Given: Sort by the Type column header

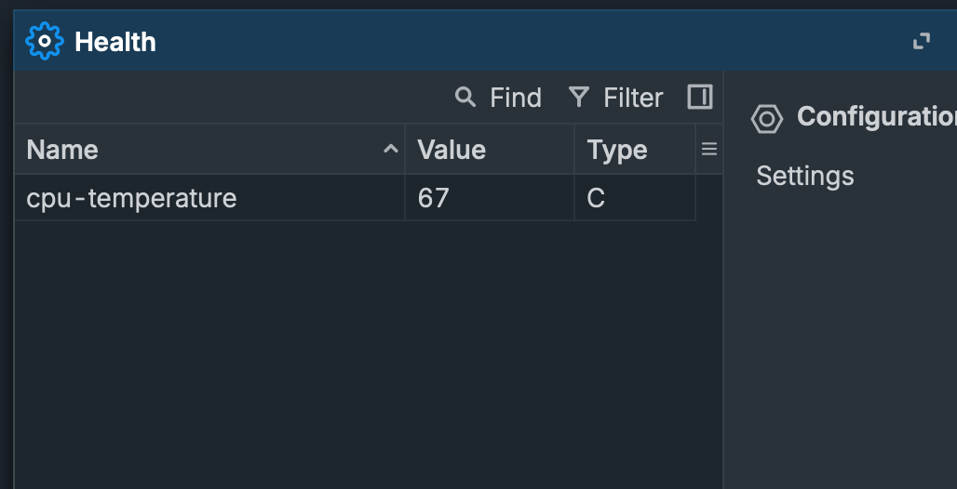Looking at the screenshot, I should [x=635, y=150].
